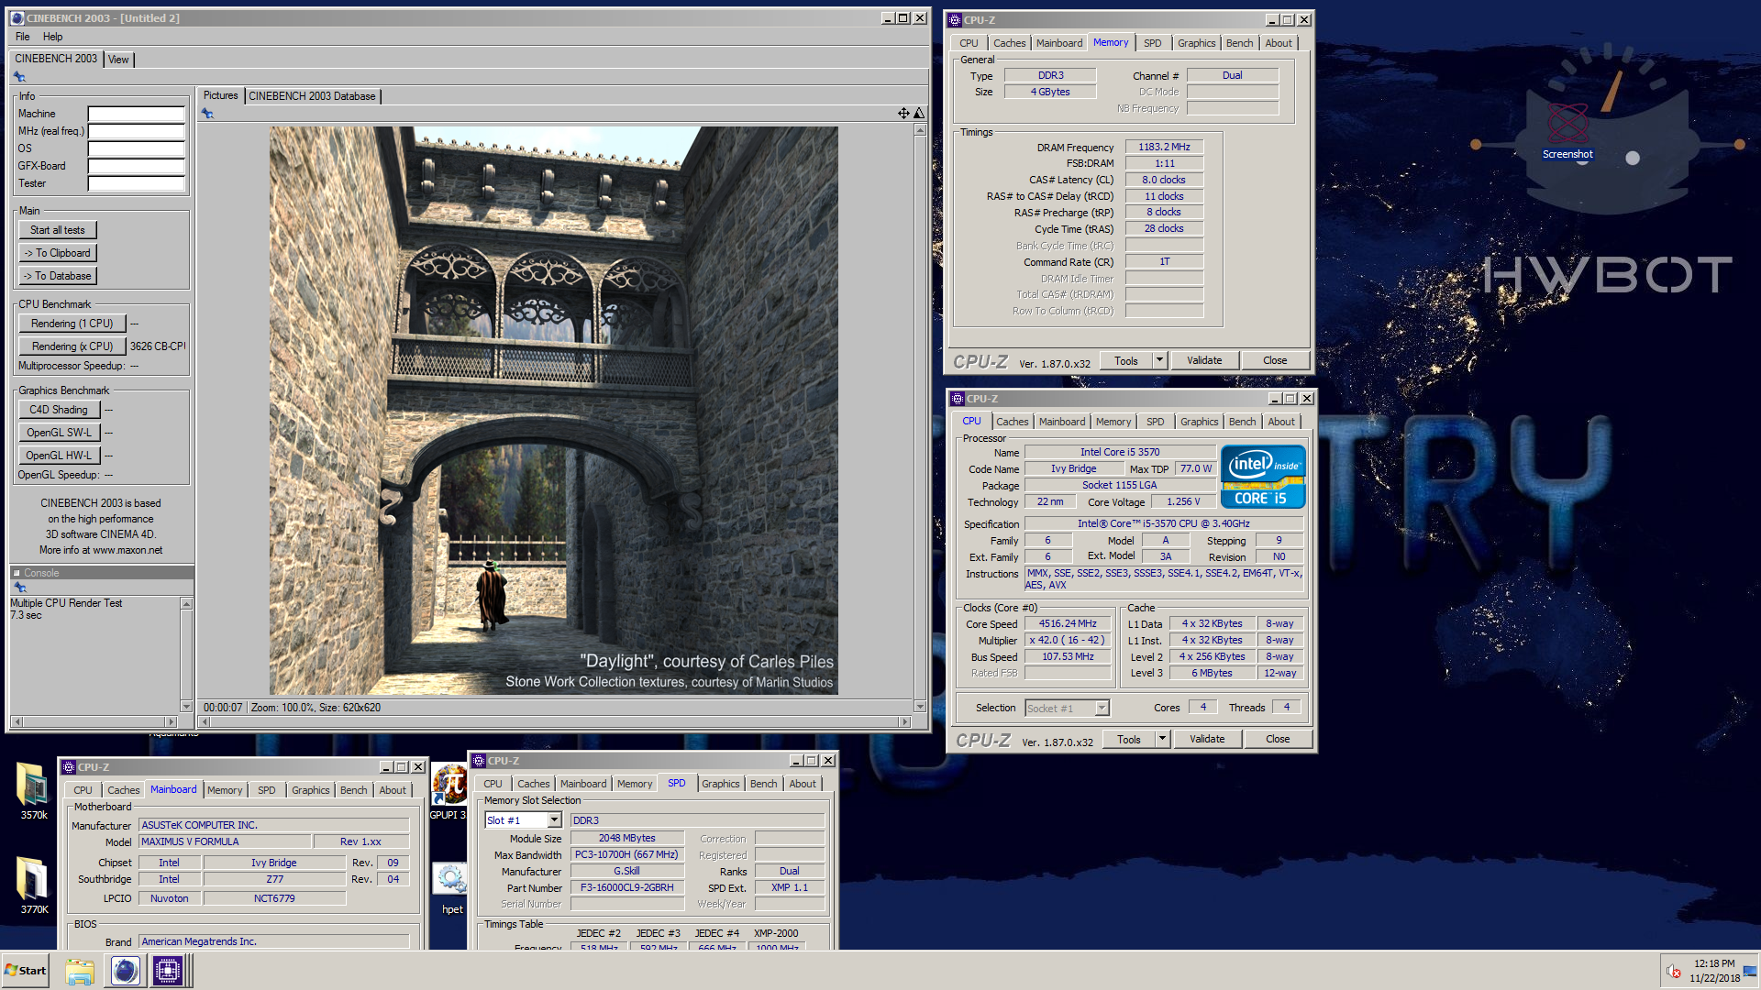
Task: Open the File menu in CINEBENCH
Action: coord(23,37)
